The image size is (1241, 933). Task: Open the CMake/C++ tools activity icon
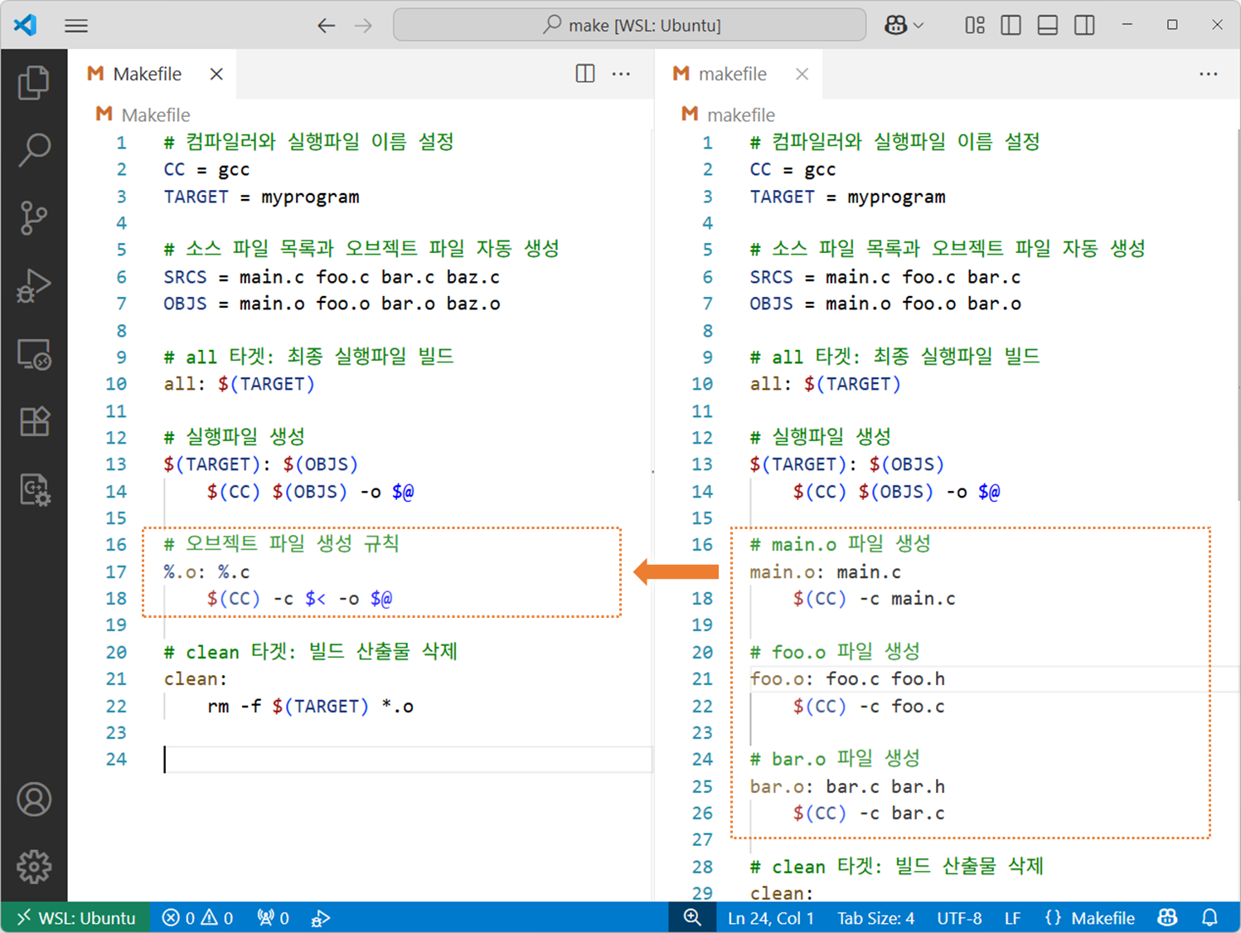click(34, 490)
